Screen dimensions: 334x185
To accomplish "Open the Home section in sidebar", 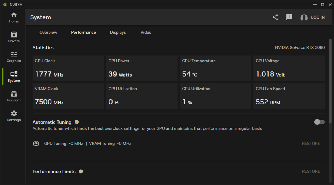I will click(13, 17).
